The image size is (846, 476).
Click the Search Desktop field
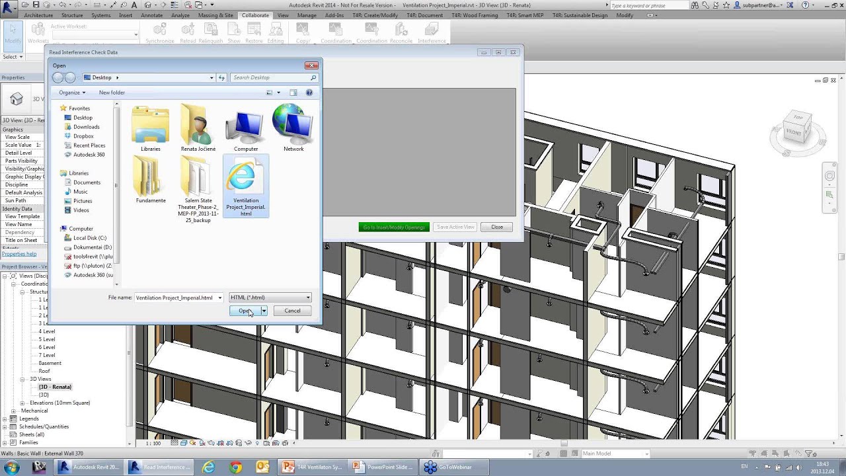coord(274,77)
